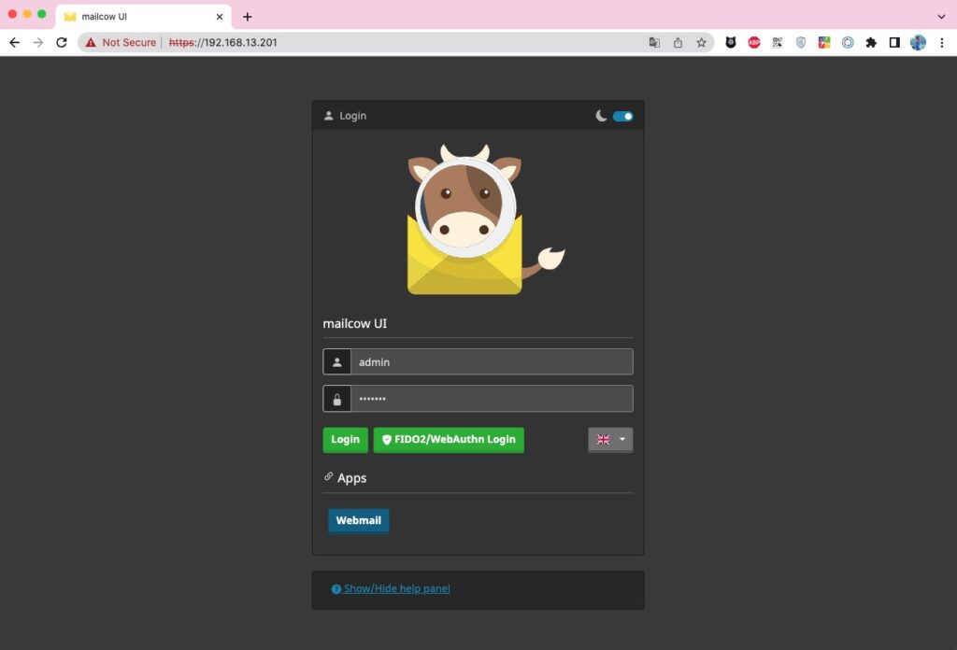Open the Chrome three-dot menu

(942, 43)
